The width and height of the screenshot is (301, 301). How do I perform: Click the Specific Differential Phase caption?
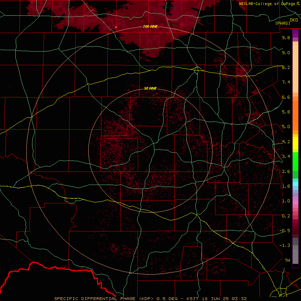(x=150, y=299)
